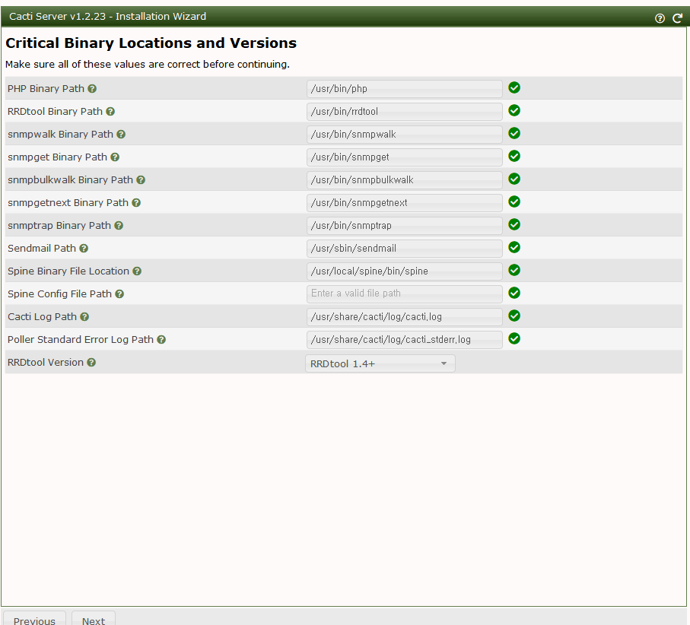Screen dimensions: 690x625
Task: Click the green checkmark for the snmpbulkwalk path
Action: [x=514, y=179]
